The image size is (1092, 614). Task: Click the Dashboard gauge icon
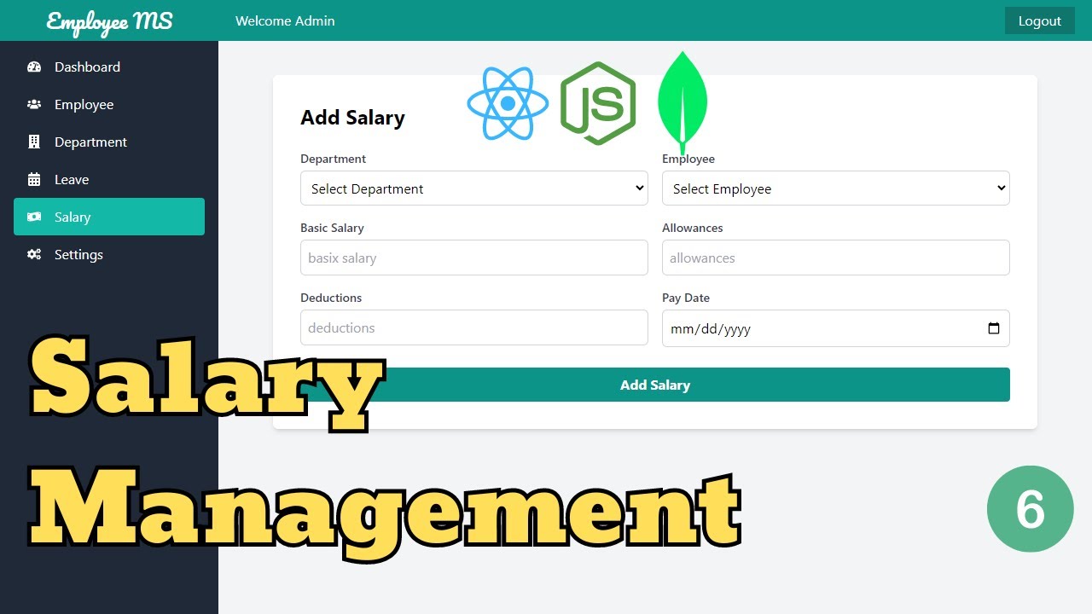(34, 67)
